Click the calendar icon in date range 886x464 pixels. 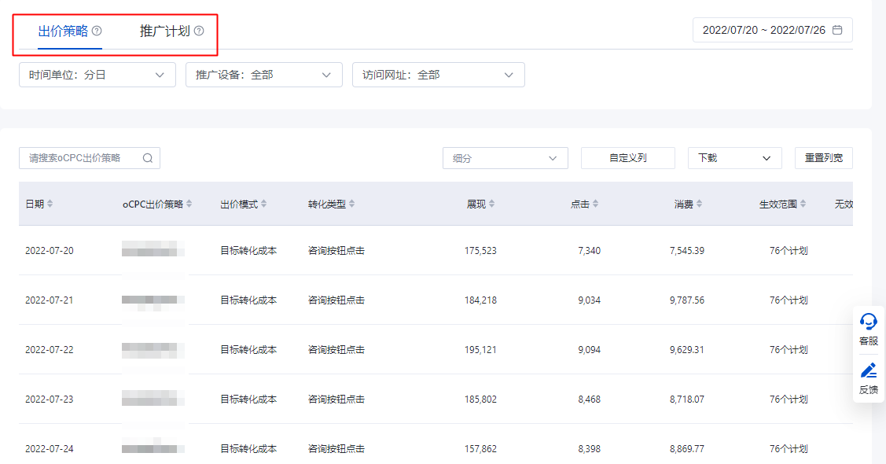point(837,30)
